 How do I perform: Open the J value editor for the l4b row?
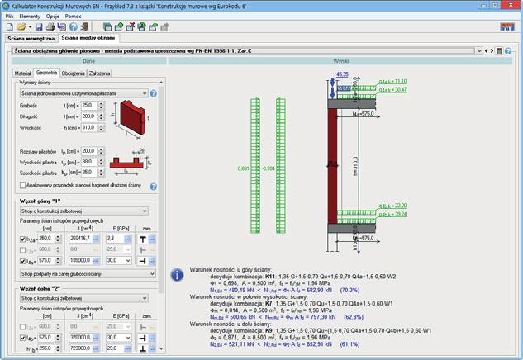96,338
